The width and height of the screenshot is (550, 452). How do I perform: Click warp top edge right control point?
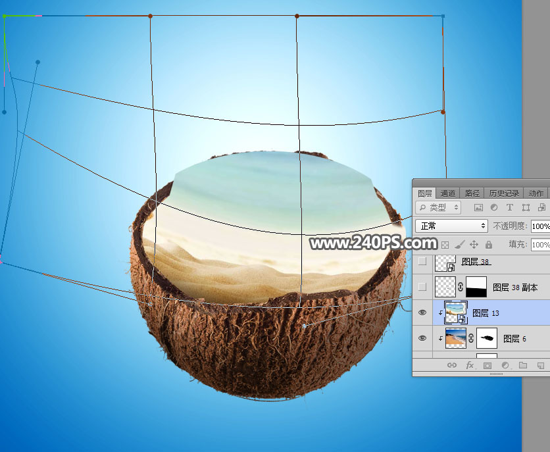pyautogui.click(x=297, y=16)
